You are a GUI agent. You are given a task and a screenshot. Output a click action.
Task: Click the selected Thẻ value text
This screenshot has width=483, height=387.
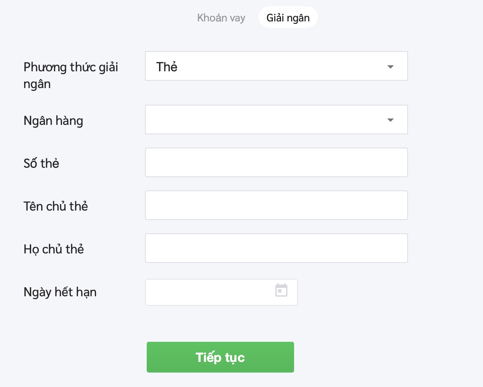point(167,67)
